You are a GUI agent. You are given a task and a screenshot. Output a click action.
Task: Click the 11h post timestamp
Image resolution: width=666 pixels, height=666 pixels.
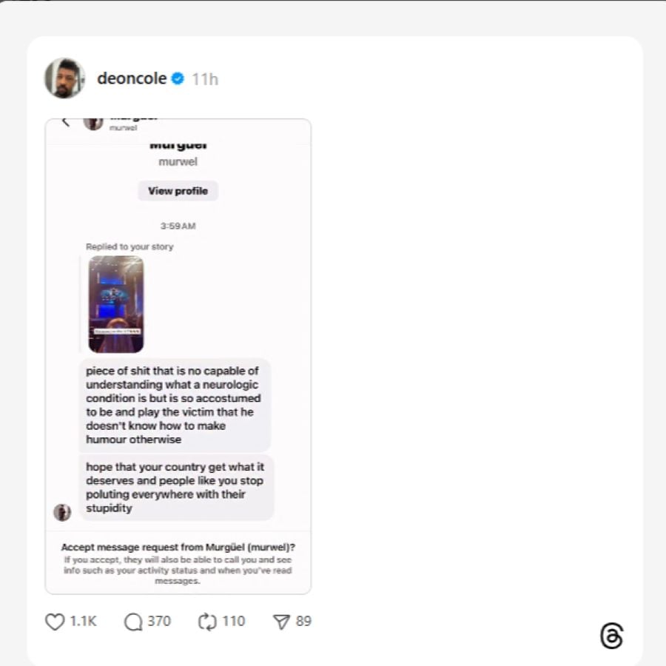point(205,79)
